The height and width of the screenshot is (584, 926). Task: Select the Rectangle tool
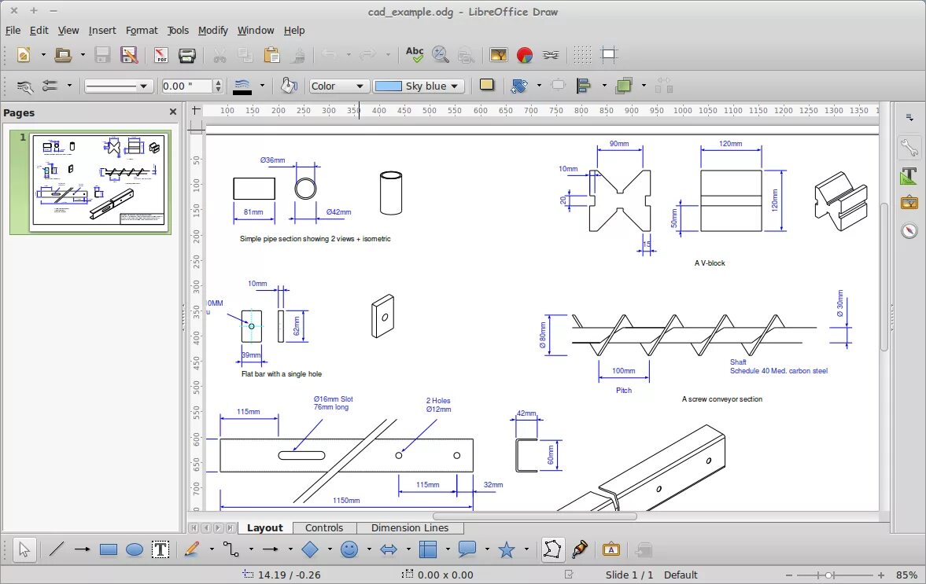click(x=108, y=549)
